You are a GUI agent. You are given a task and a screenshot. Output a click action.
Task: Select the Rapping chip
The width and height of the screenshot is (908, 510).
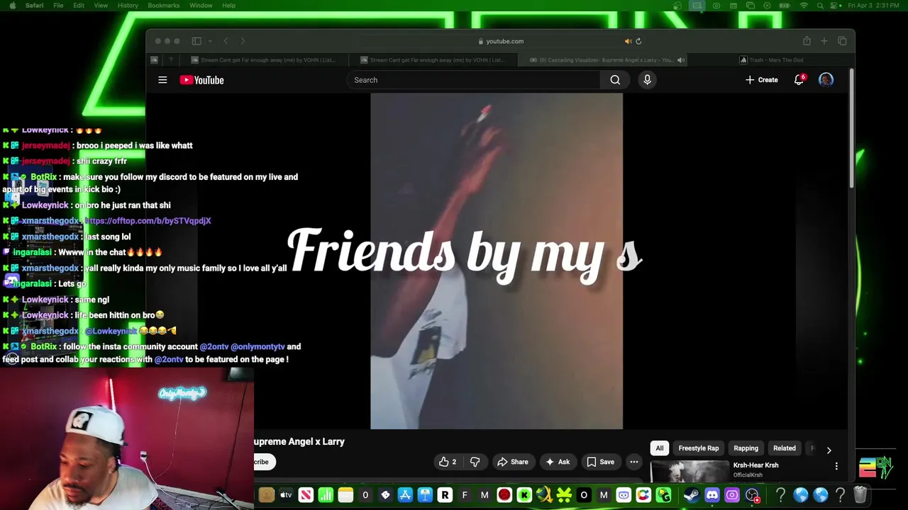pos(746,448)
